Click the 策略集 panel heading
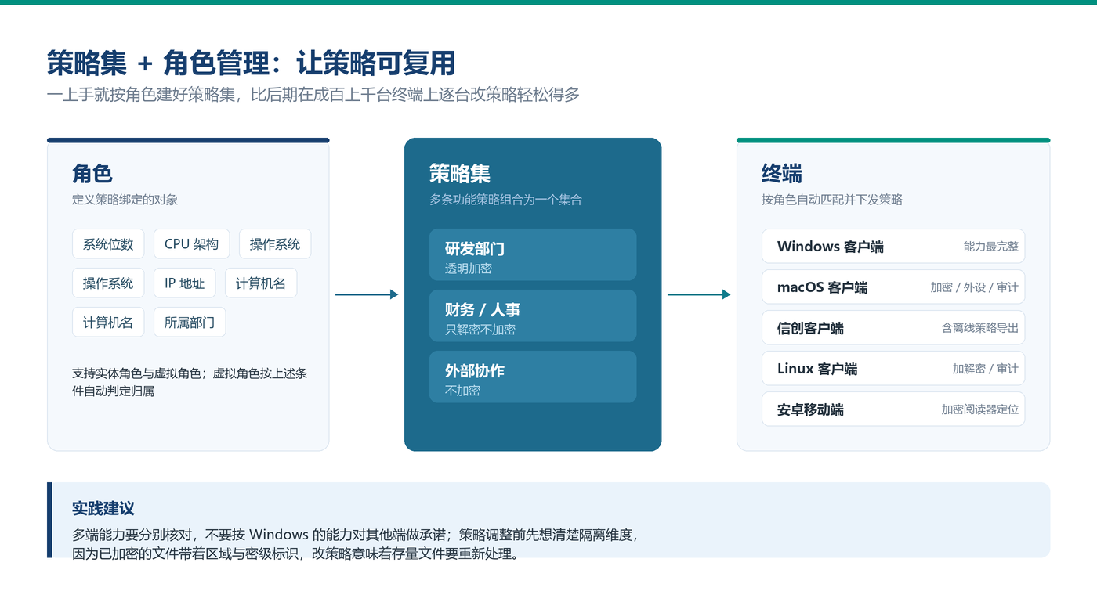1097x595 pixels. (460, 173)
